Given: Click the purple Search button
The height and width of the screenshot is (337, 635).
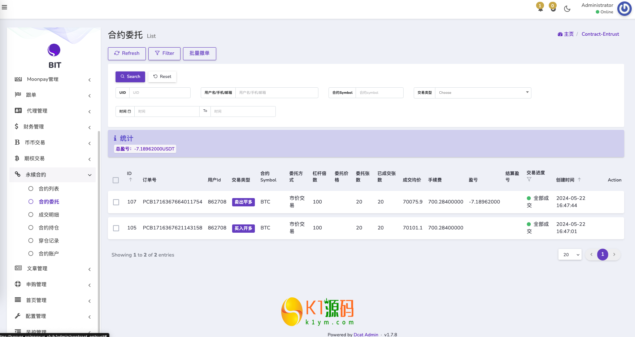Looking at the screenshot, I should (130, 76).
